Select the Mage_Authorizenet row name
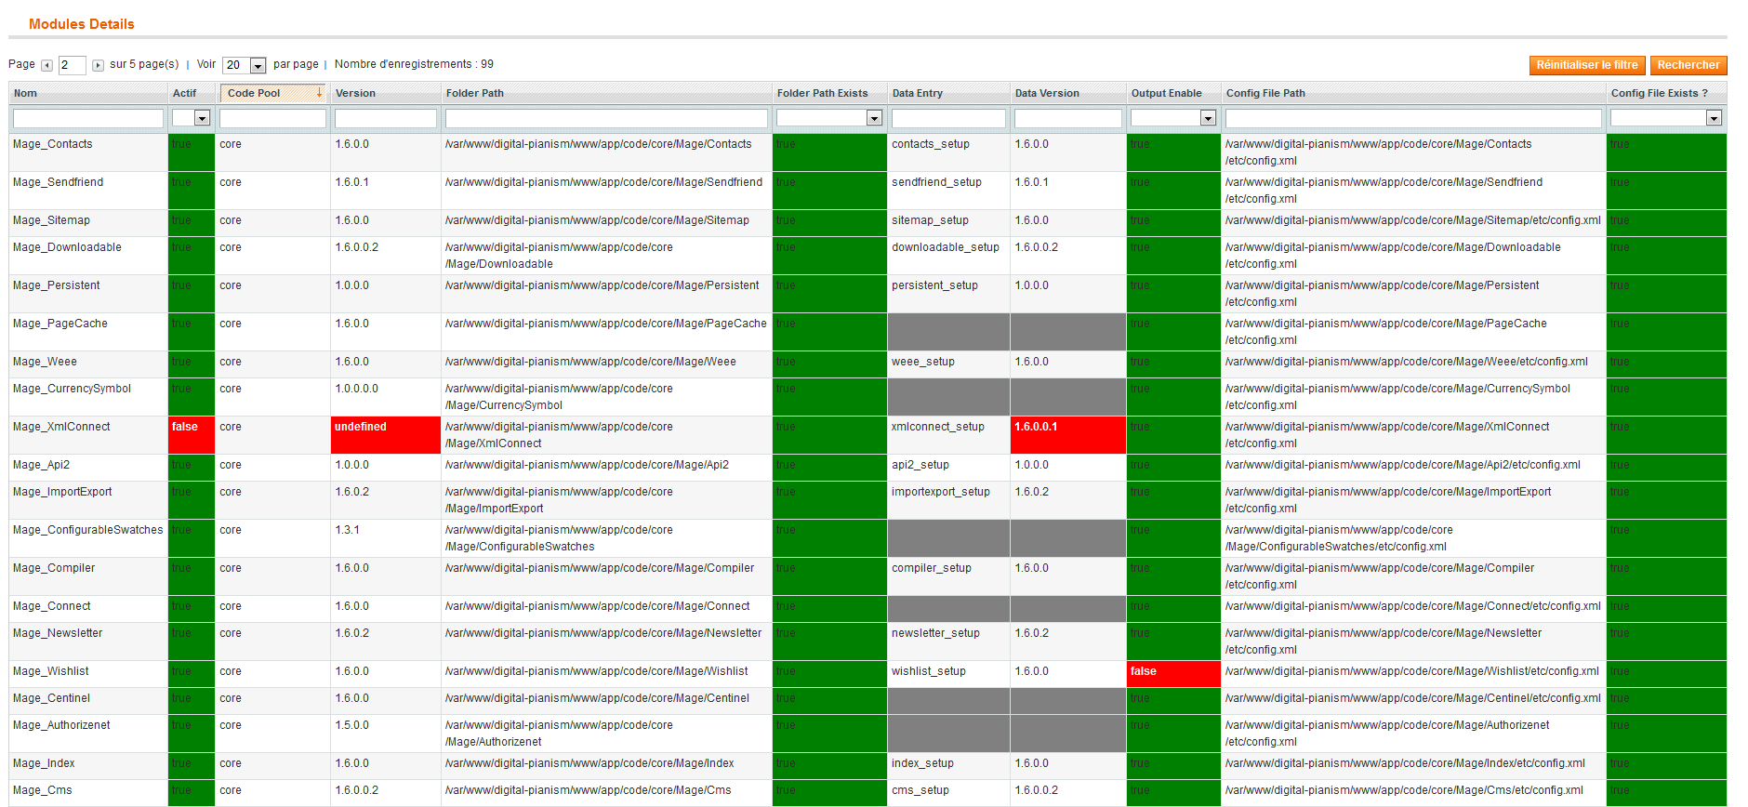Viewport: 1748px width, 807px height. pyautogui.click(x=61, y=725)
